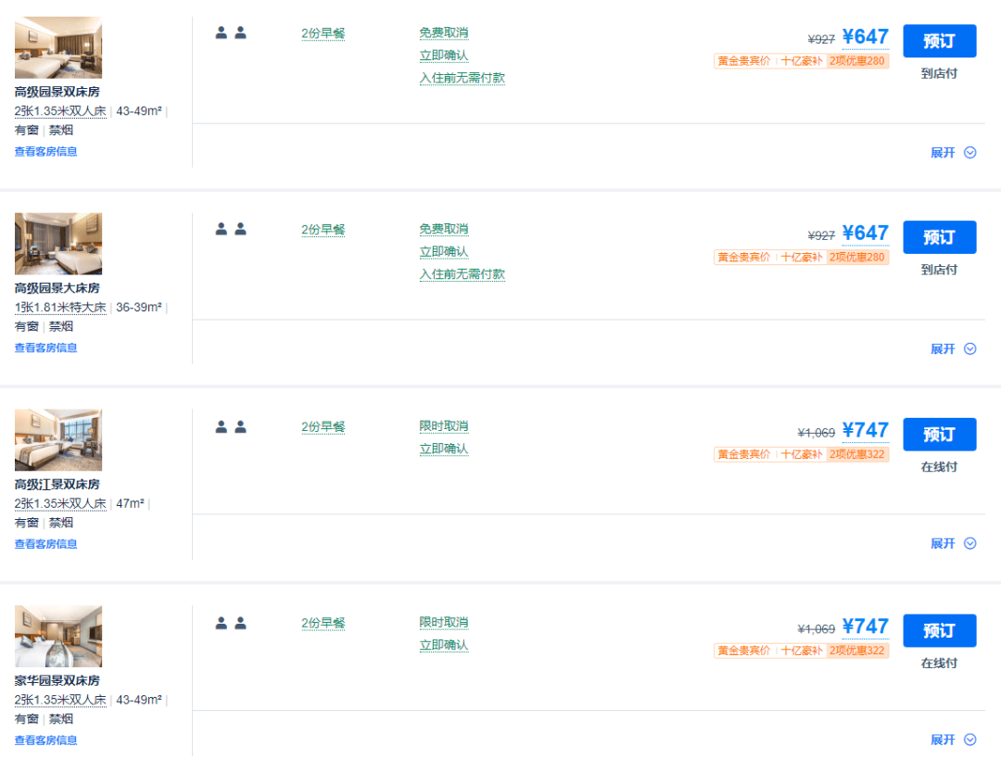Open the 高级江景双床房 thumbnail image

pos(58,440)
